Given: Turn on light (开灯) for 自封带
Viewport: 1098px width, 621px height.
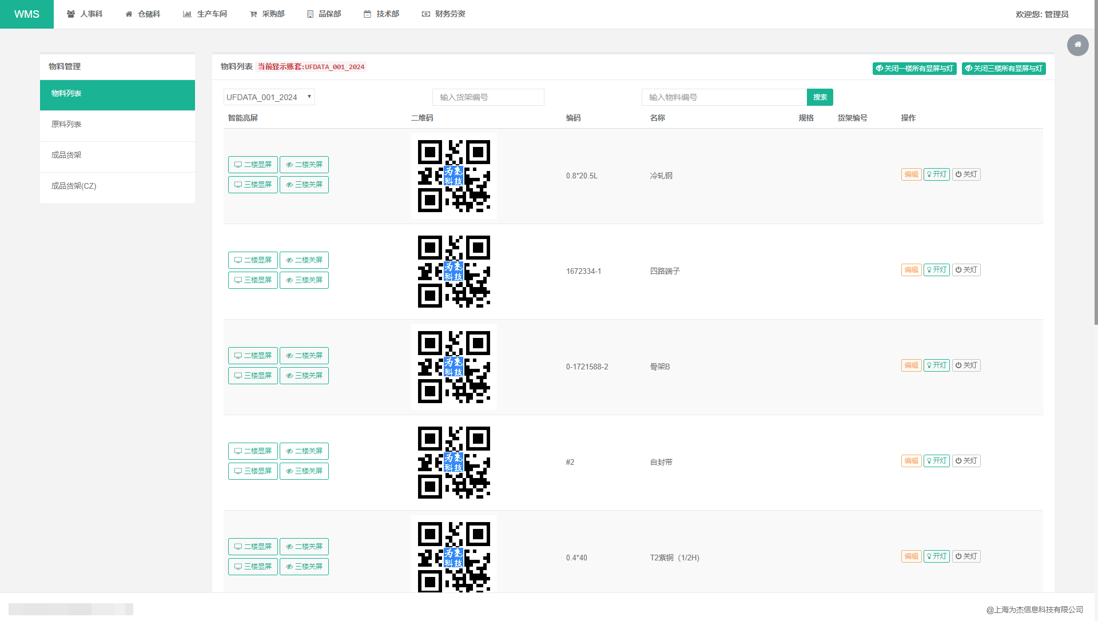Looking at the screenshot, I should tap(937, 461).
